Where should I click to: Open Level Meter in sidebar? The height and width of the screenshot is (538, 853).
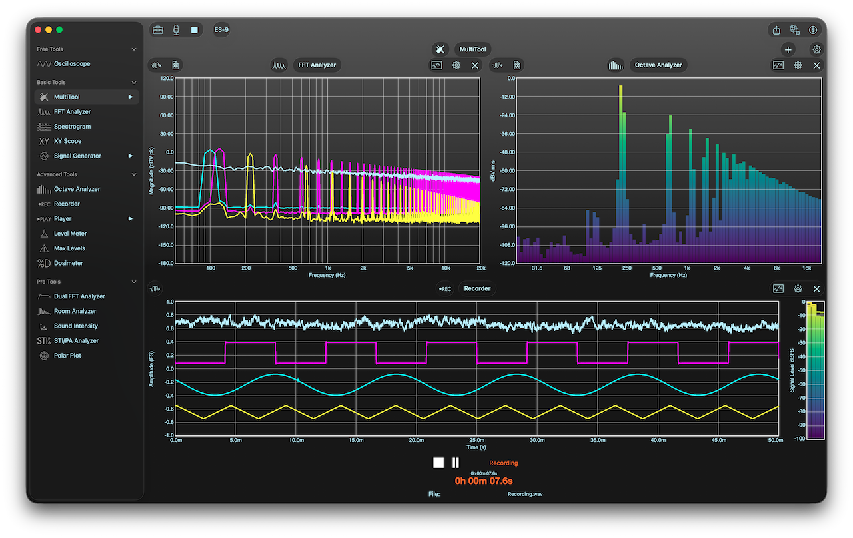coord(87,234)
